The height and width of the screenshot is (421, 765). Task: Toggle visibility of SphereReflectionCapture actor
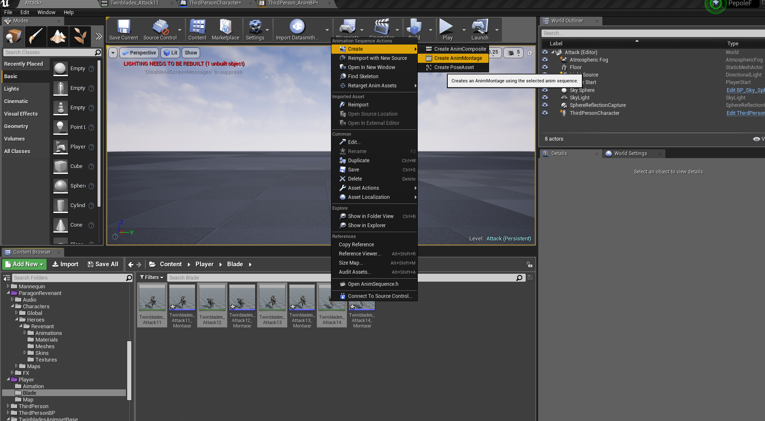click(545, 105)
